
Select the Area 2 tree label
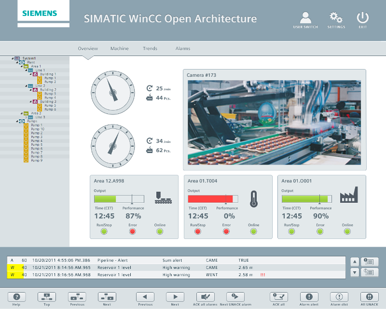pos(36,113)
